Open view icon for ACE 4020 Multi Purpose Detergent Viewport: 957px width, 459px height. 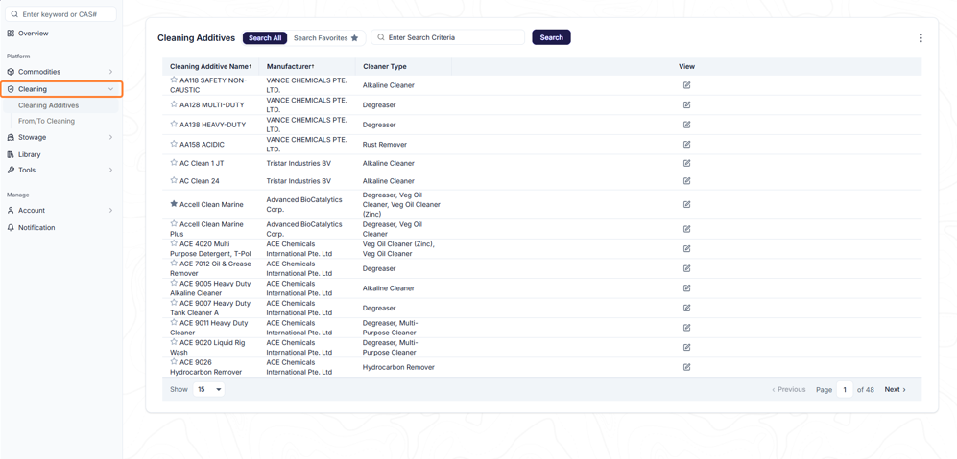tap(686, 248)
